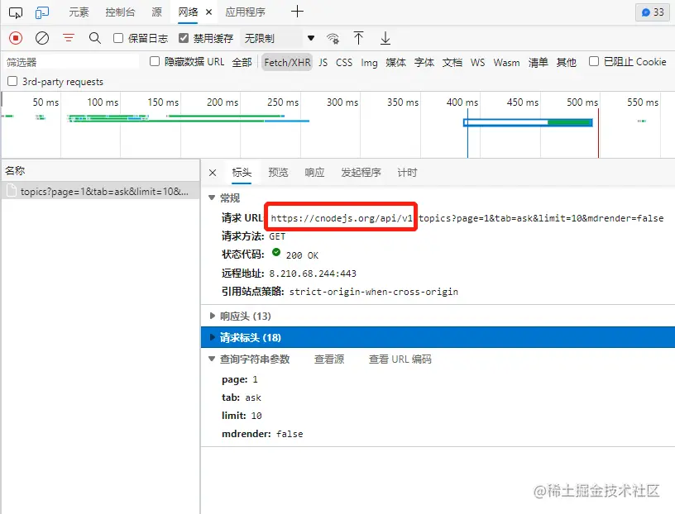This screenshot has height=514, width=675.
Task: Click timeline at 300 ms mark
Action: [342, 102]
